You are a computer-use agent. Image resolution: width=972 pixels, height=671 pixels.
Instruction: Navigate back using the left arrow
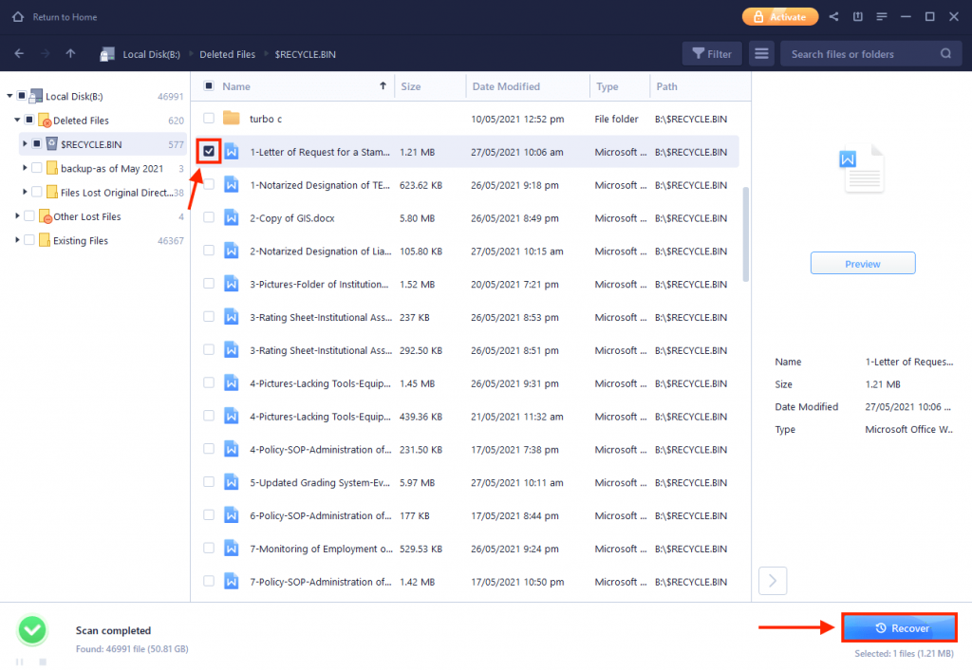(19, 54)
